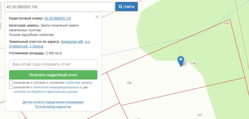Open the публичной оферты link

(79, 83)
